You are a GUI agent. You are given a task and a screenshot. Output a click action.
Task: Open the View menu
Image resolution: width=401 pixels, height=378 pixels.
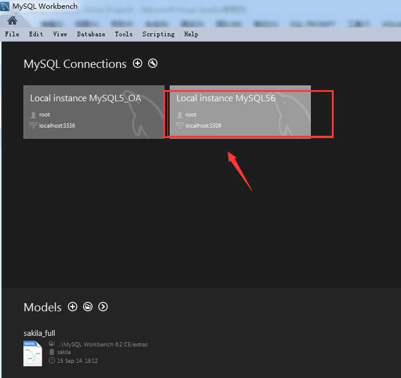click(x=60, y=35)
